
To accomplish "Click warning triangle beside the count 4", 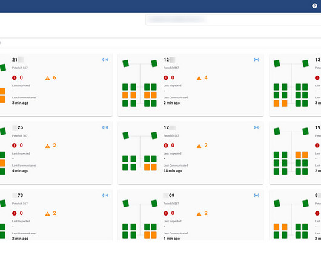I will [199, 78].
